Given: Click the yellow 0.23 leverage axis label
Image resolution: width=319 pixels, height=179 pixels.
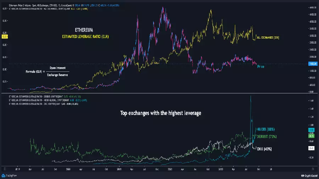Looking at the screenshot, I should pyautogui.click(x=5, y=36).
